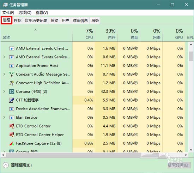Switch to the 详细信息 tab
194x173 pixels.
(x=80, y=20)
